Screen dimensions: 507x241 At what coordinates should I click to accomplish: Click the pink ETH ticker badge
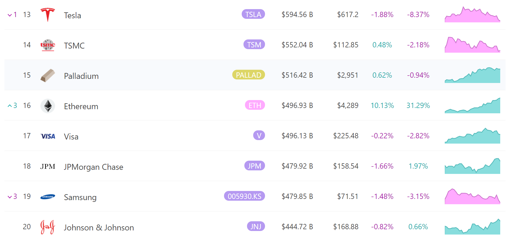coord(255,105)
